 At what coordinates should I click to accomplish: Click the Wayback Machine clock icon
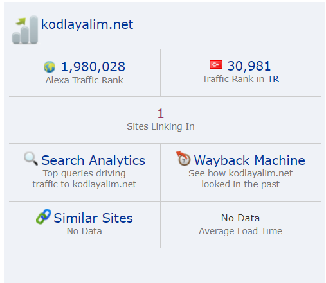click(183, 159)
